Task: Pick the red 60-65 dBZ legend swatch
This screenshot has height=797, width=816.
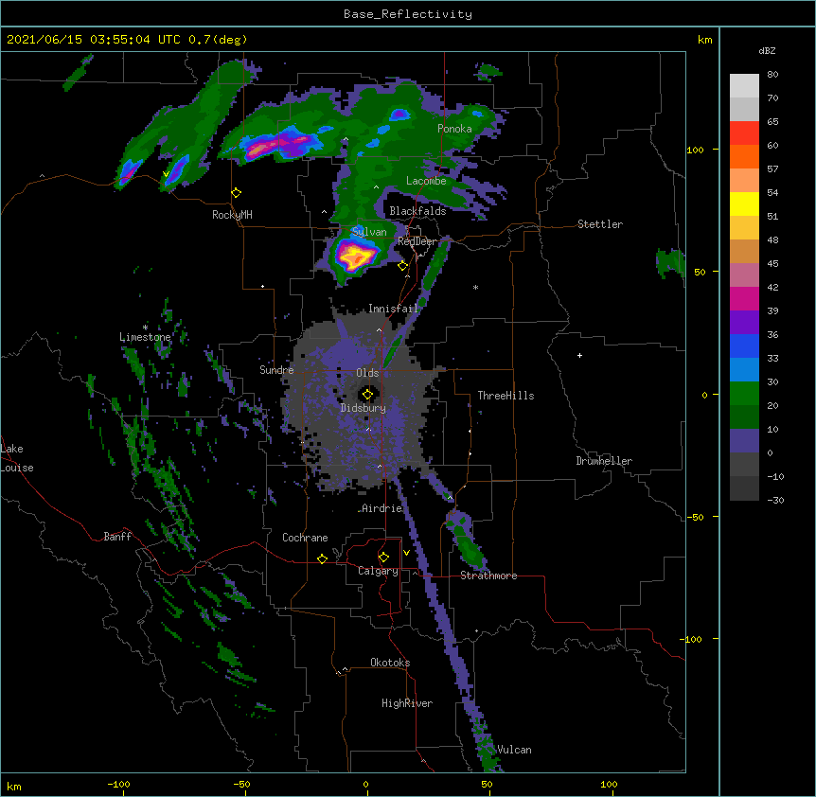Action: (744, 133)
